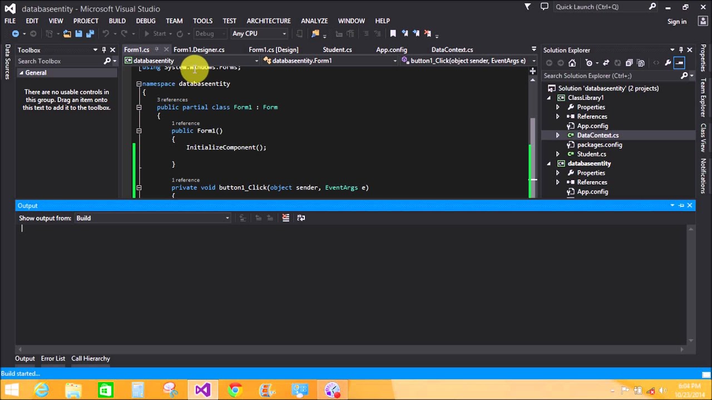Click the Toolbox search magnifier icon

click(x=107, y=61)
